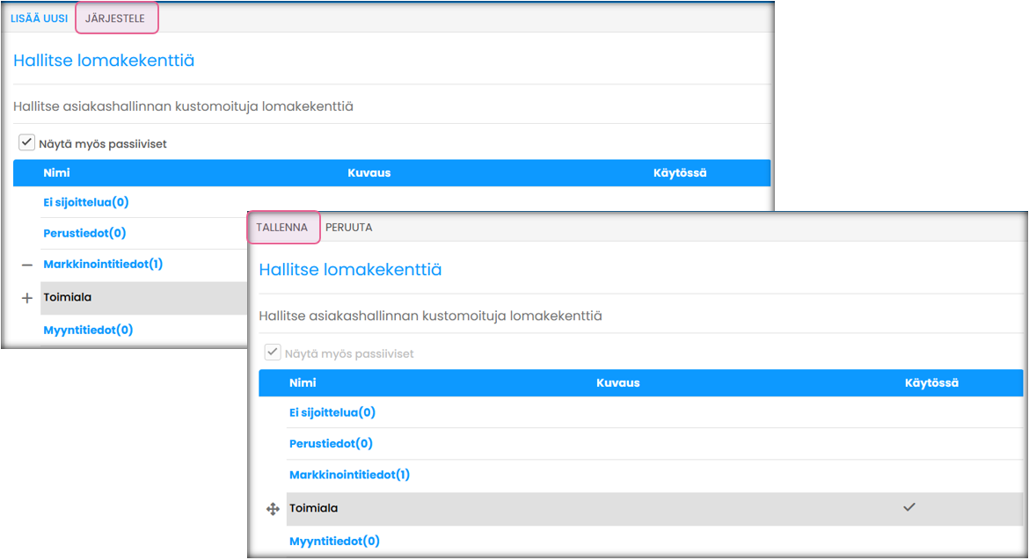Viewport: 1029px width, 560px height.
Task: Click 'Käytössä' column header in rear panel
Action: (x=679, y=173)
